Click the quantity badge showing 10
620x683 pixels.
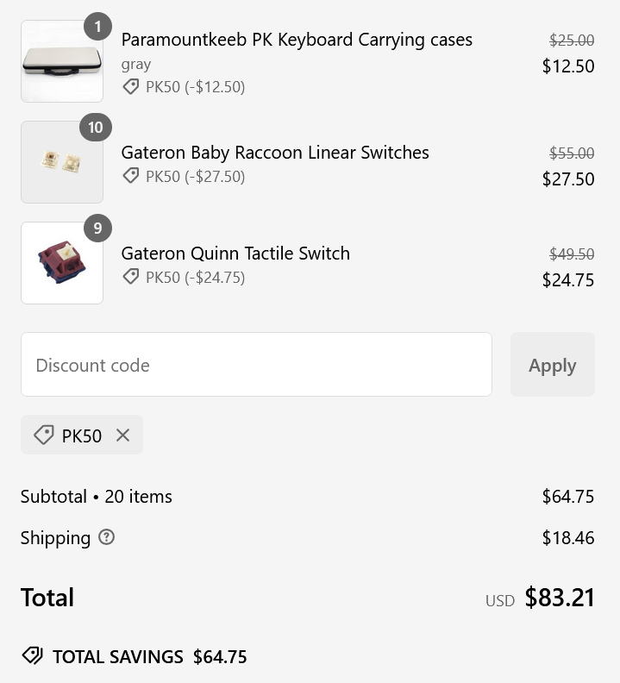96,128
